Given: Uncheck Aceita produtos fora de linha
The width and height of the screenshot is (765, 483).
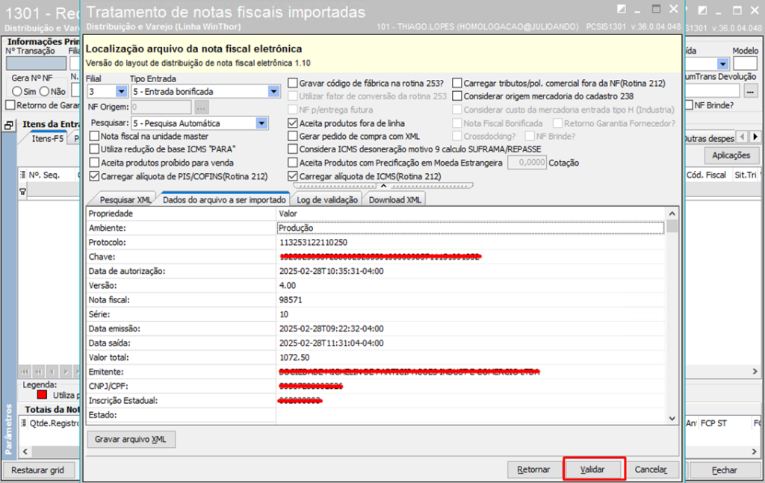Looking at the screenshot, I should click(x=294, y=123).
